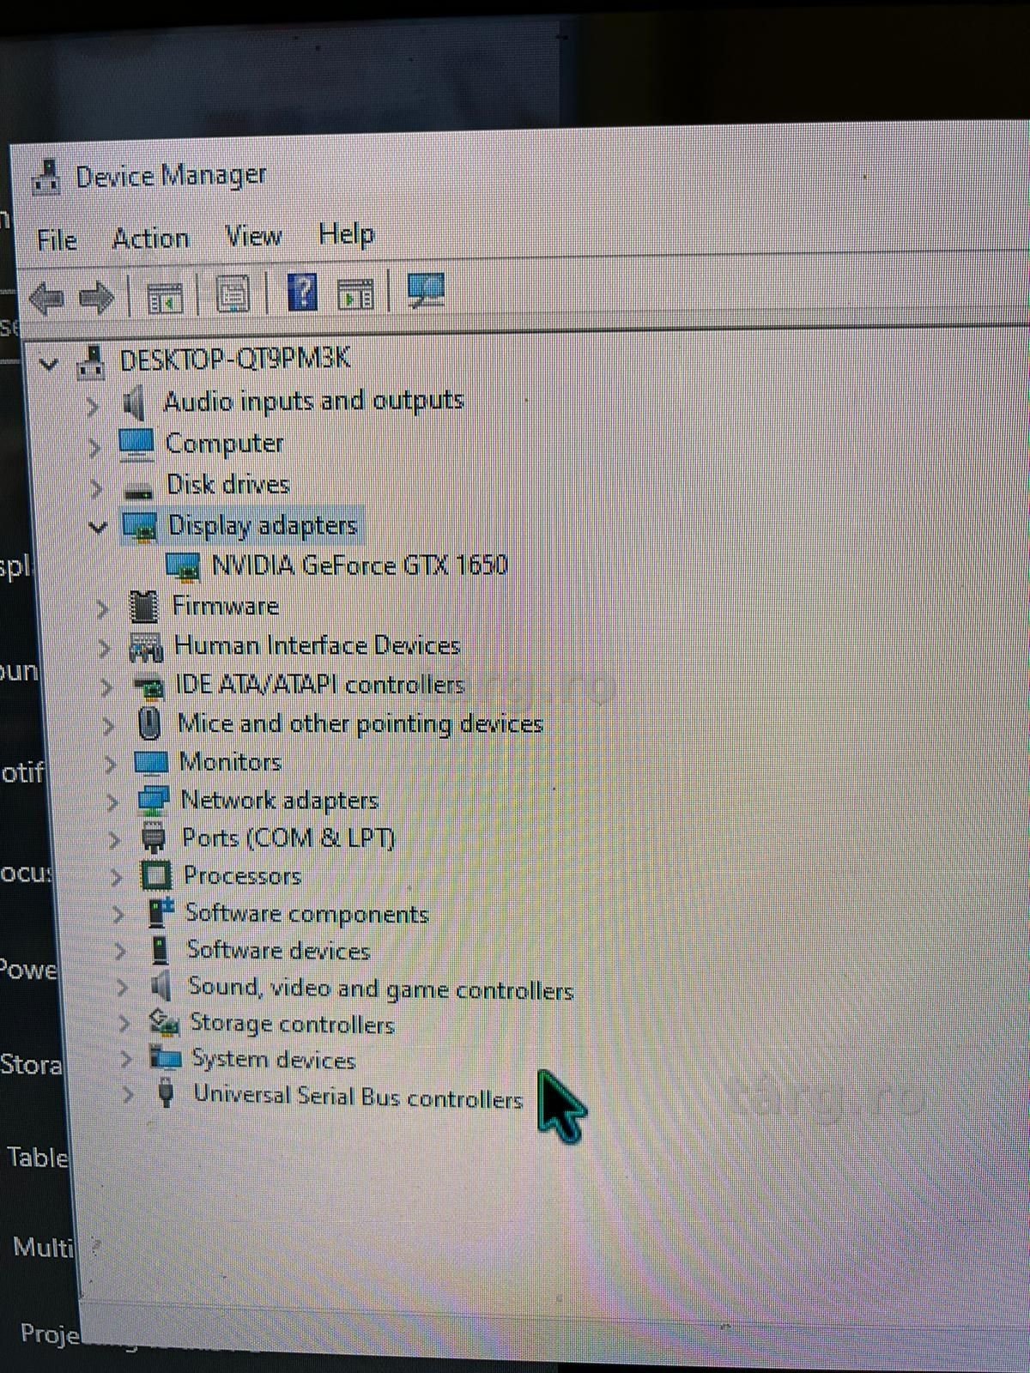Click Sound, video and game controllers icon

click(161, 987)
